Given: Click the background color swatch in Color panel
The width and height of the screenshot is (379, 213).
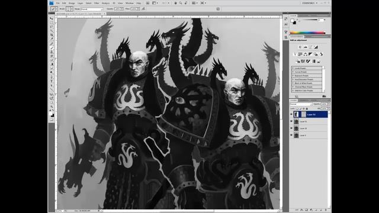Looking at the screenshot, I should pyautogui.click(x=294, y=22).
